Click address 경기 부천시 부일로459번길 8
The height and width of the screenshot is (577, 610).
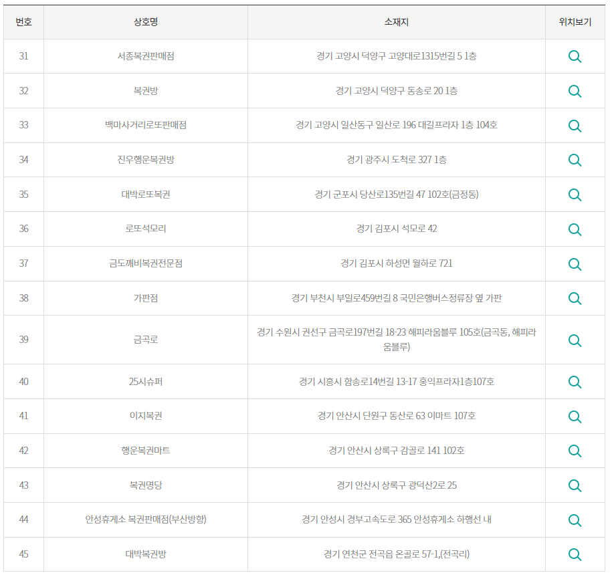click(x=344, y=298)
